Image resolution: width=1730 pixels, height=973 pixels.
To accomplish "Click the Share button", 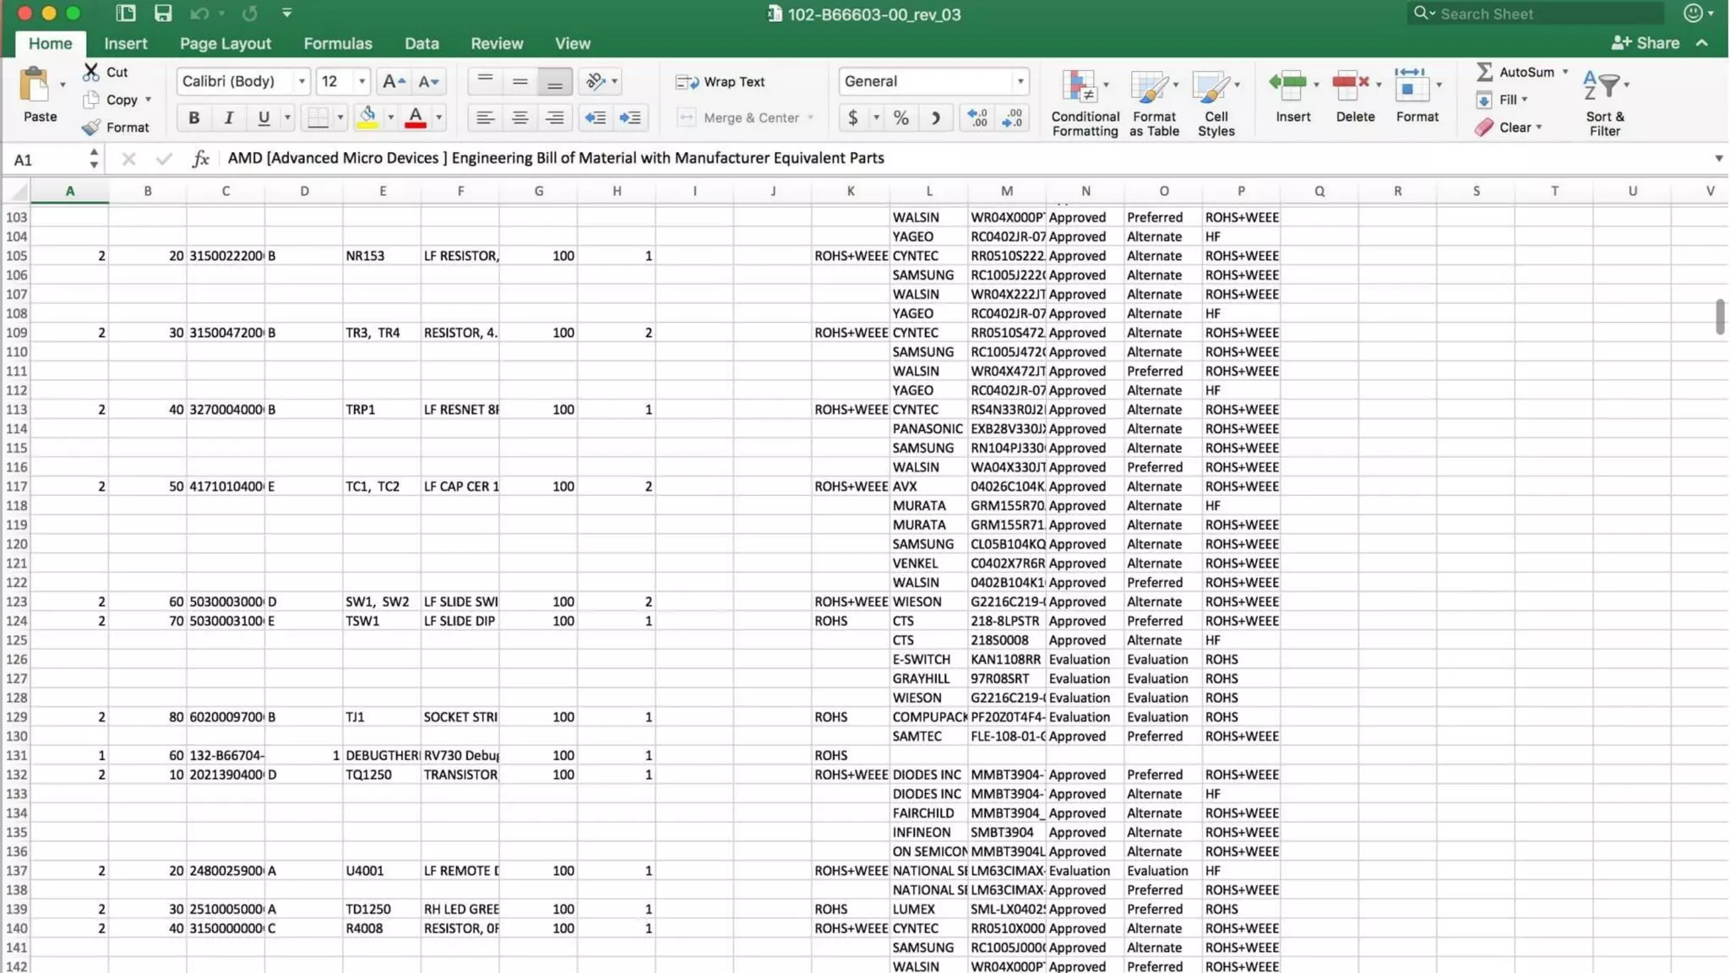I will (x=1646, y=43).
